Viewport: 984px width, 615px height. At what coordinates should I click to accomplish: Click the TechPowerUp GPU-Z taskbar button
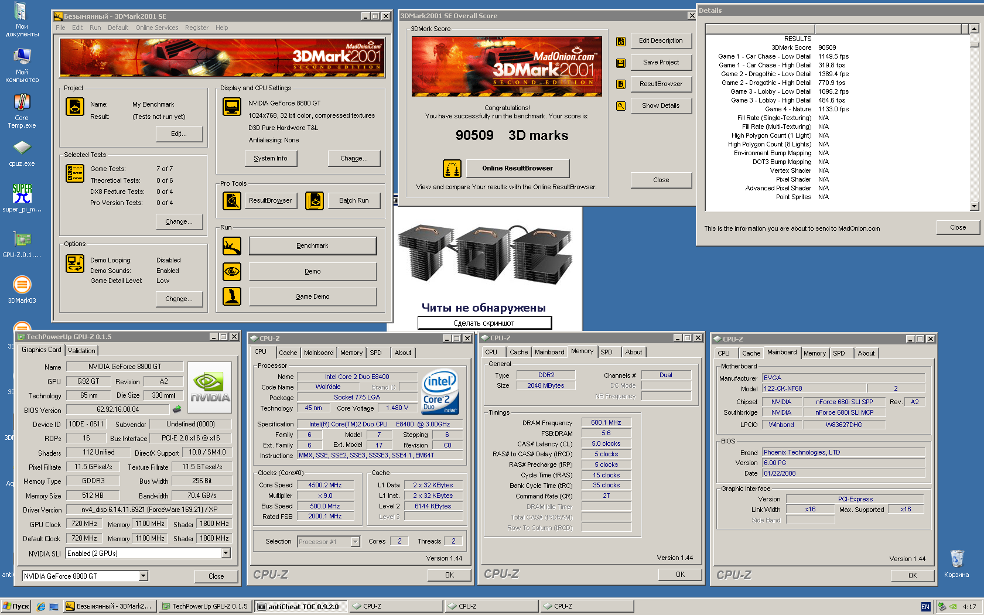pyautogui.click(x=206, y=606)
